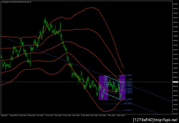Click the 1062.00 price axis label

coord(175,91)
